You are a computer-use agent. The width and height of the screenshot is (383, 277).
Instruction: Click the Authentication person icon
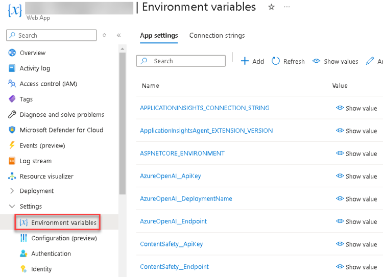coord(23,254)
